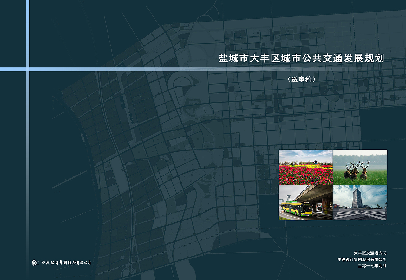Screen dimensions: 406x280
Task: Click the 大丰区交通运输局 credit line
Action: point(370,252)
